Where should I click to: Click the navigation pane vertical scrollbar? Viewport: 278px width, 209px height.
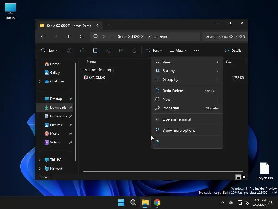[x=75, y=112]
